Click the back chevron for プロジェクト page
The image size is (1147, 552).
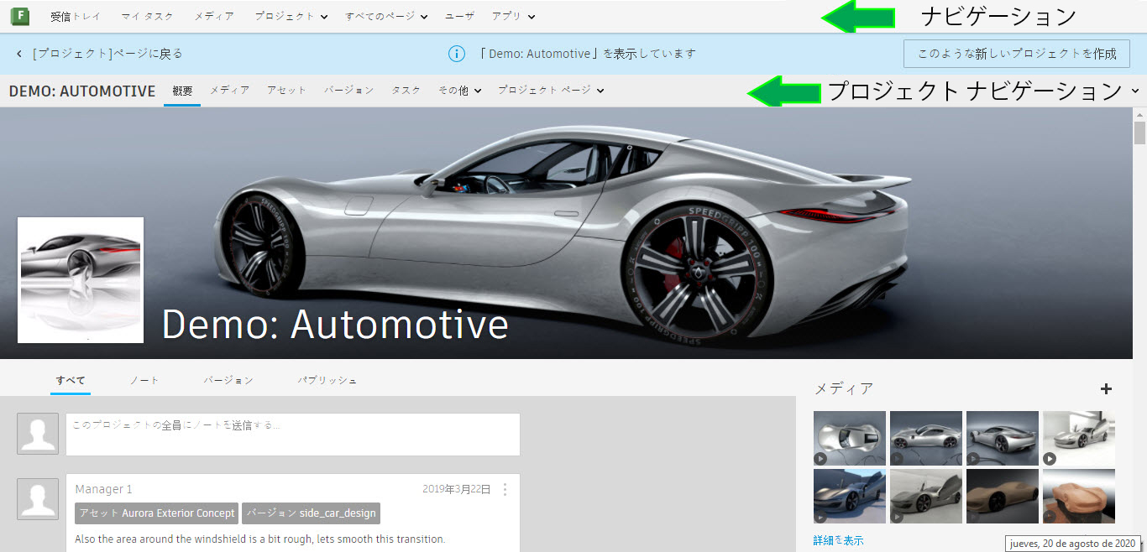(19, 54)
